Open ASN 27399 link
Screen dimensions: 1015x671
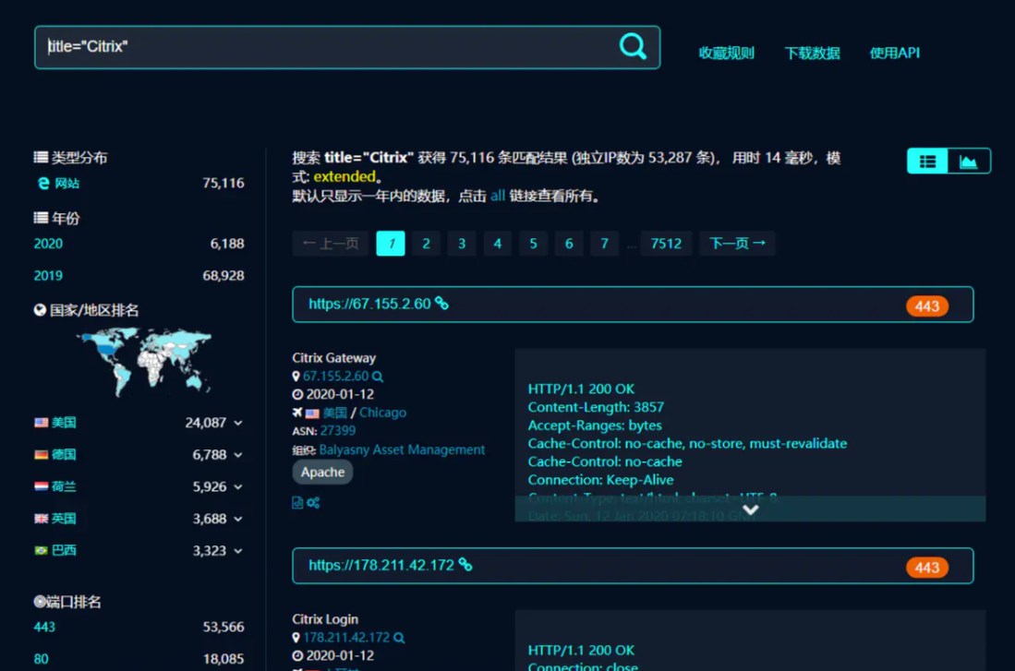click(x=337, y=431)
